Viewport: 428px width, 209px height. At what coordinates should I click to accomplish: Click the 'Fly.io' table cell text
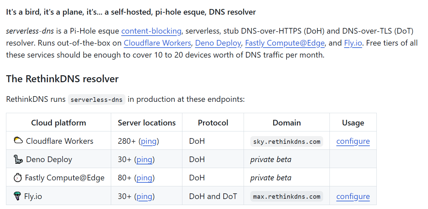pyautogui.click(x=33, y=196)
